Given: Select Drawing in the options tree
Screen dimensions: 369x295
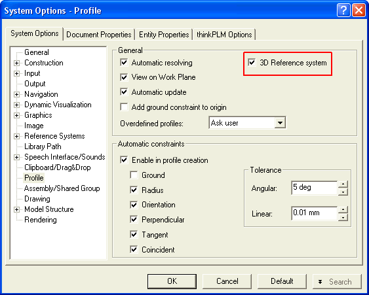Looking at the screenshot, I should 37,199.
